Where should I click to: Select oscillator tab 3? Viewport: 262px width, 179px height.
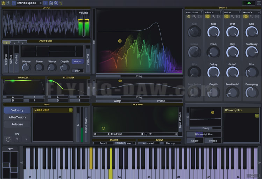[x=23, y=43]
